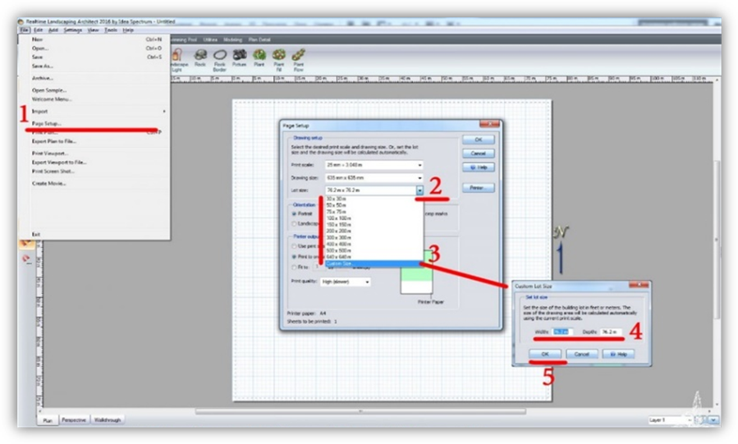Open the Settings menu
738x444 pixels.
(x=72, y=30)
